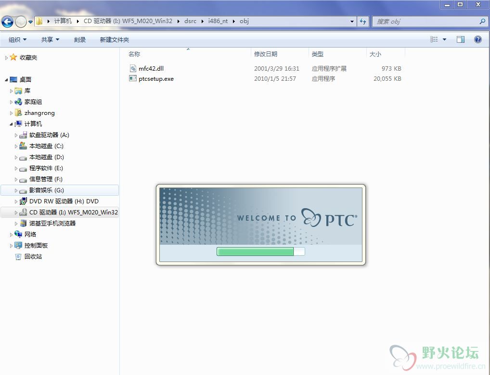Image resolution: width=490 pixels, height=375 pixels.
Task: Click 新建文件夹 button
Action: pos(115,39)
